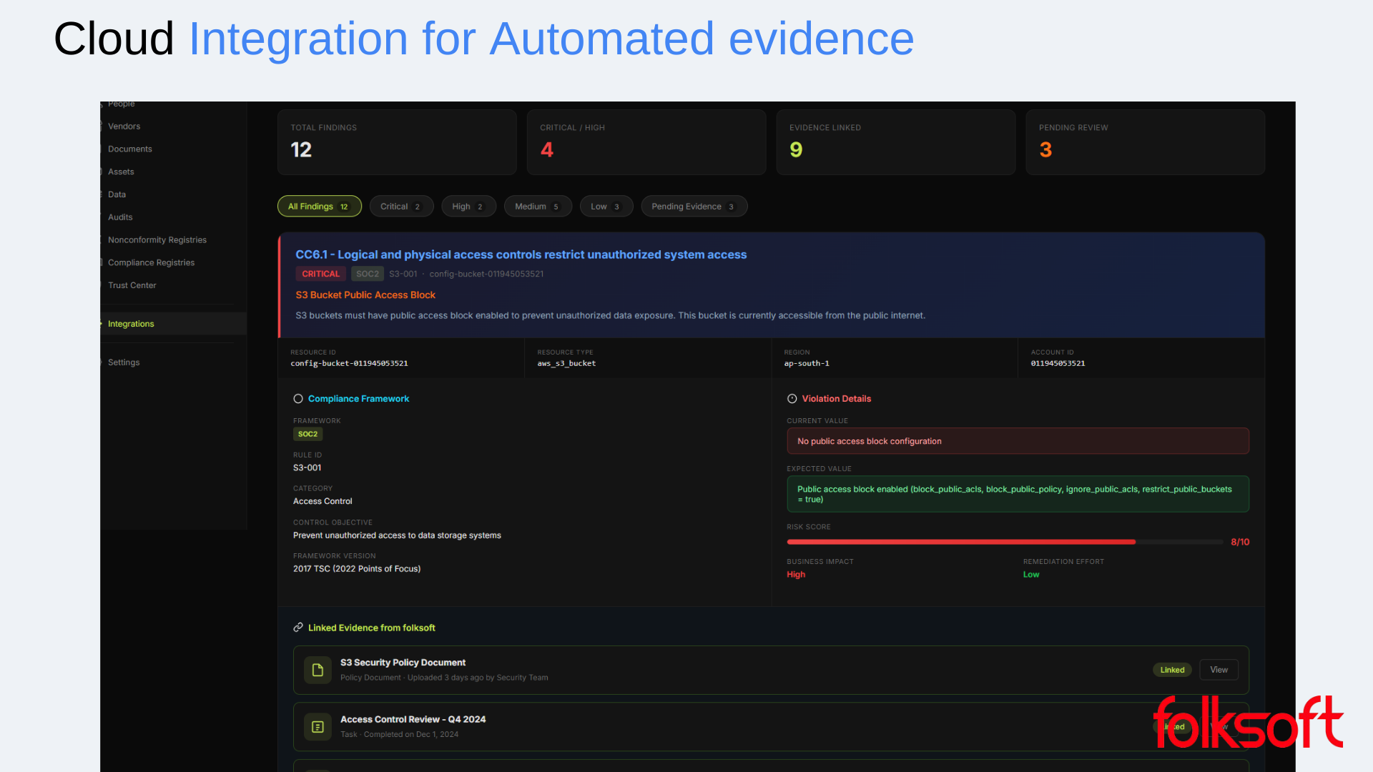The image size is (1373, 772).
Task: Open Settings in the sidebar
Action: click(124, 362)
